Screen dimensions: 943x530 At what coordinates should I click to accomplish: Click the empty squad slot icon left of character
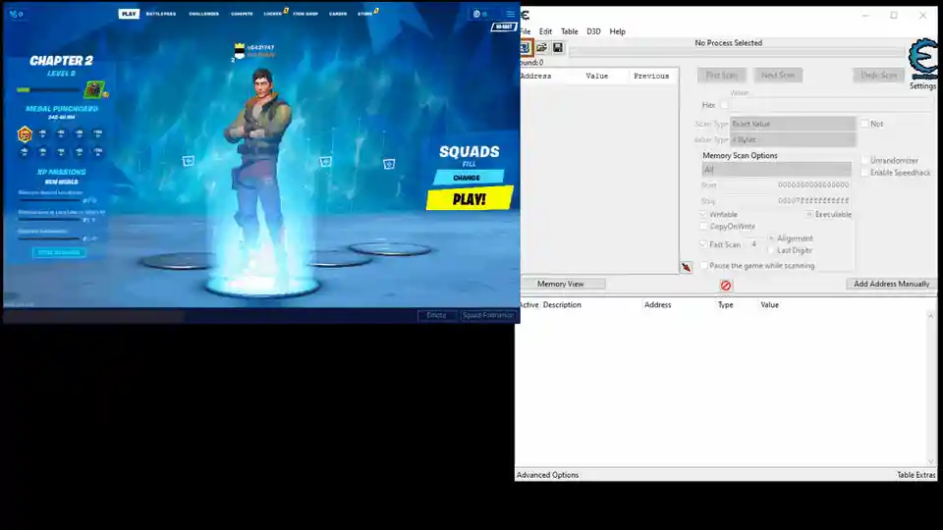click(x=189, y=161)
